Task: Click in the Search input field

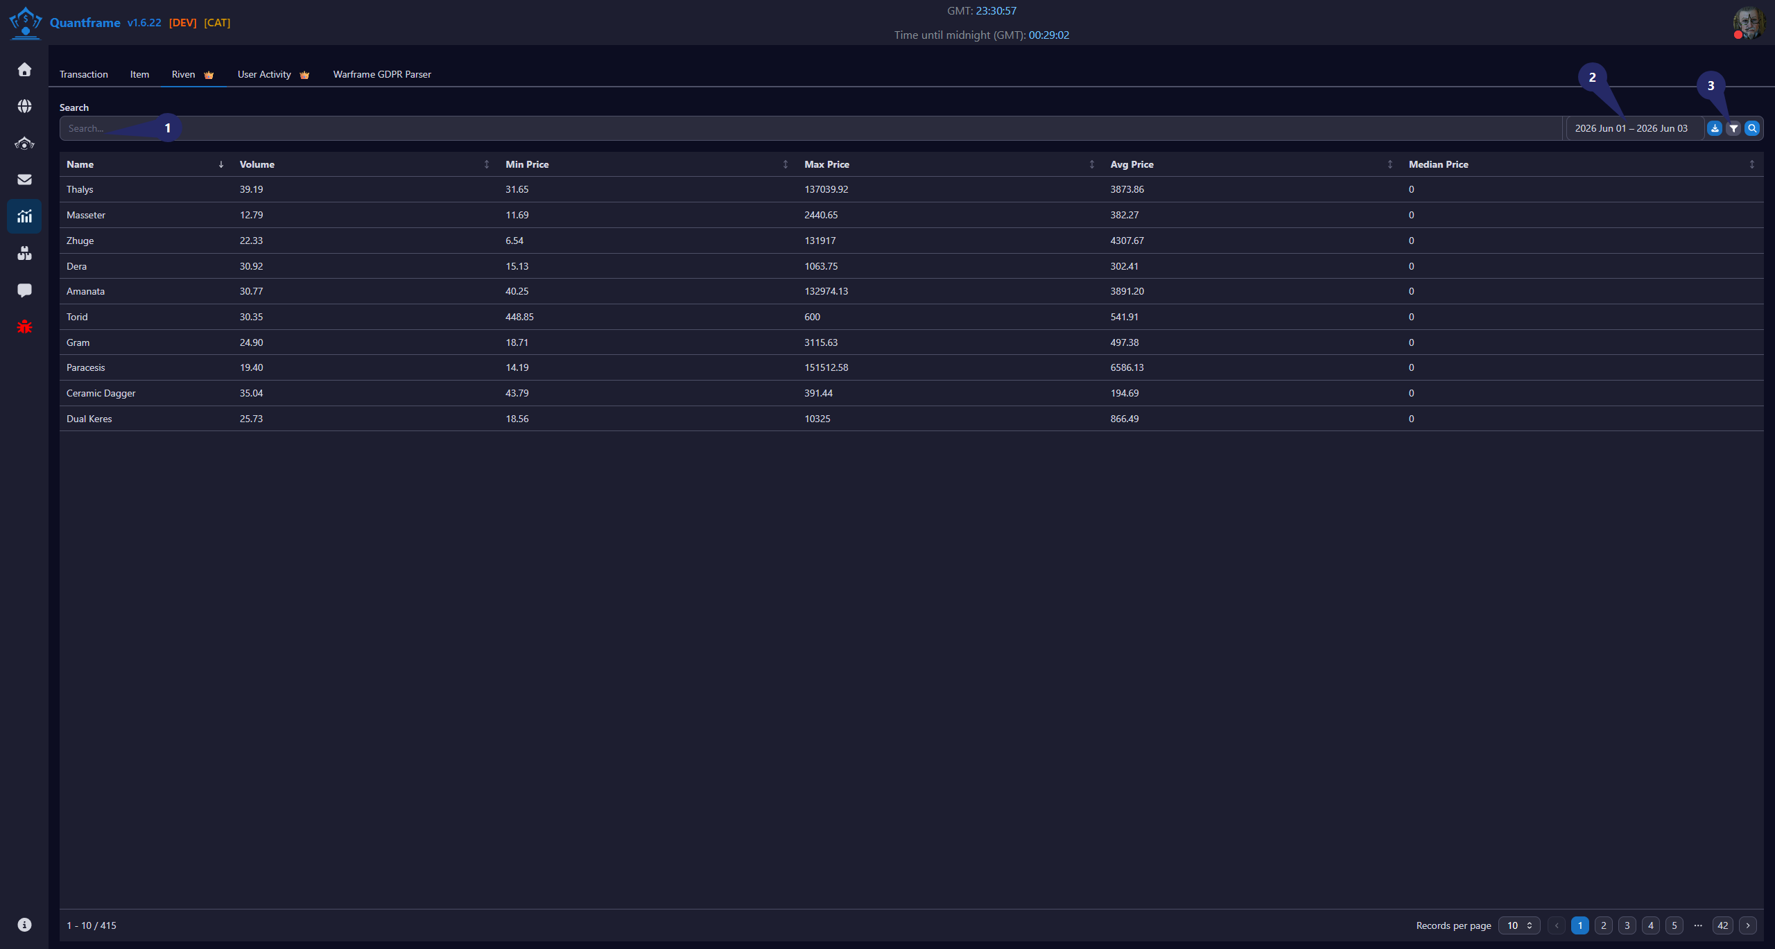Action: coord(811,128)
